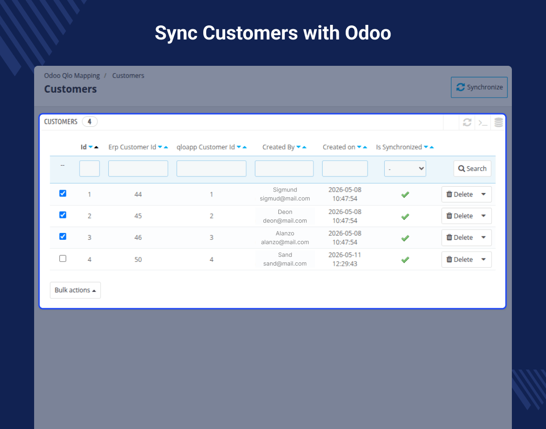This screenshot has height=429, width=546.
Task: Click the sigmud@mail.com cell
Action: coord(285,198)
